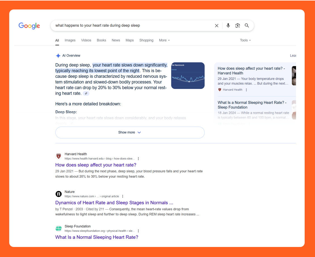Click Harvard Health shield icon in source card
This screenshot has width=315, height=257.
click(220, 90)
